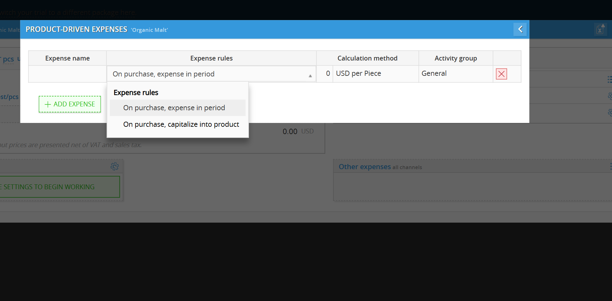Open the General activity group dropdown
The image size is (612, 301).
click(x=455, y=74)
